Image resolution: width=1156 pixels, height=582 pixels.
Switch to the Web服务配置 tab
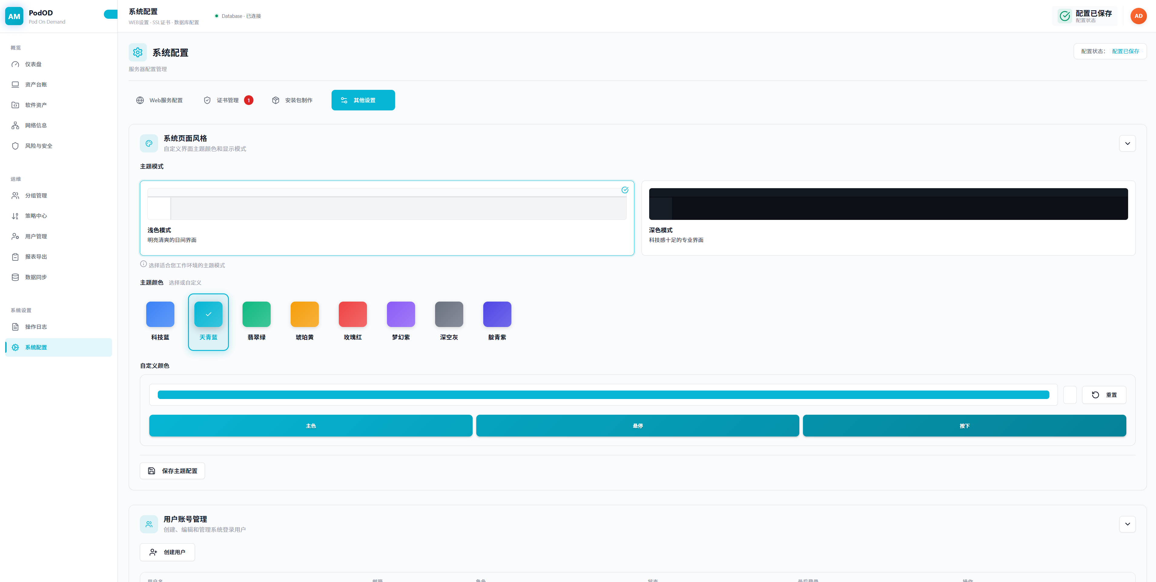tap(159, 100)
